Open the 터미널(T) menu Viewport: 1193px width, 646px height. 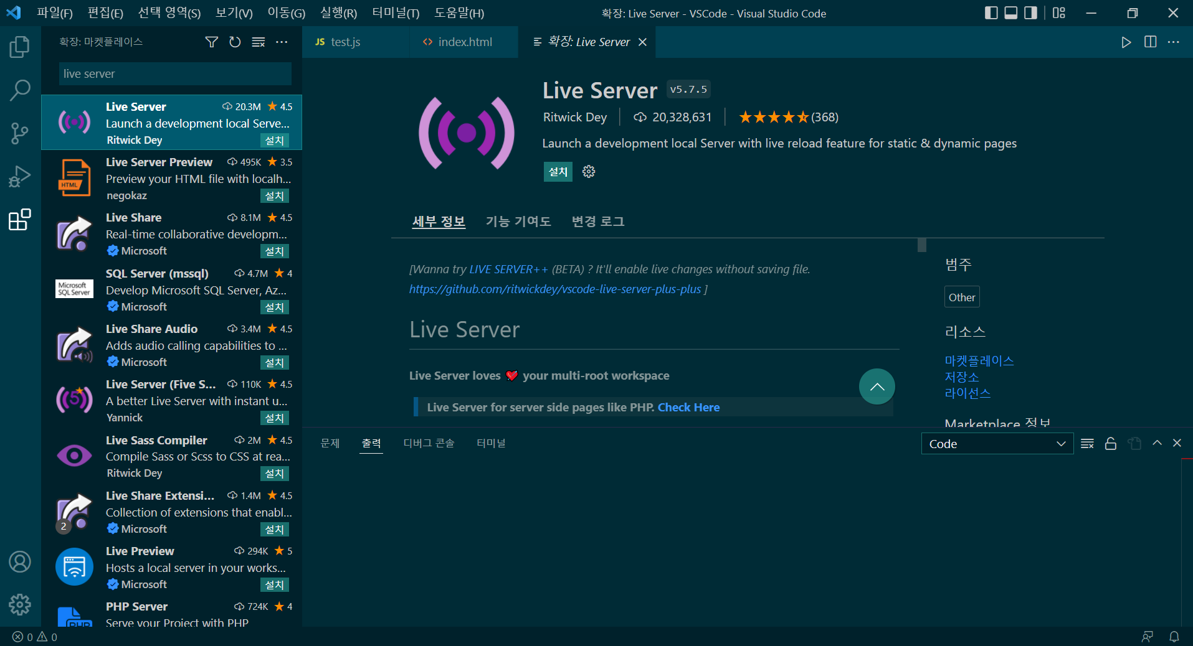click(x=396, y=13)
